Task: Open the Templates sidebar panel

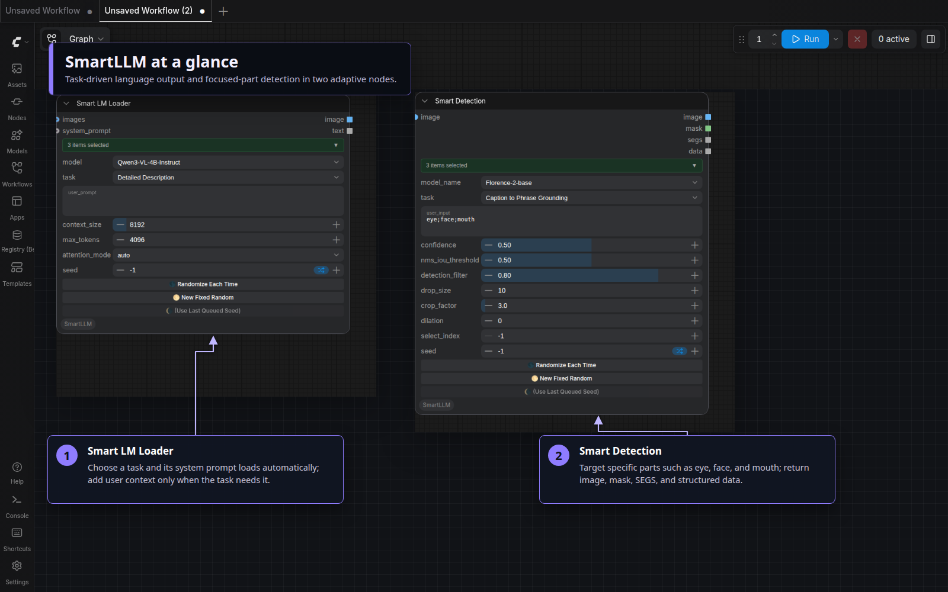Action: (x=17, y=275)
